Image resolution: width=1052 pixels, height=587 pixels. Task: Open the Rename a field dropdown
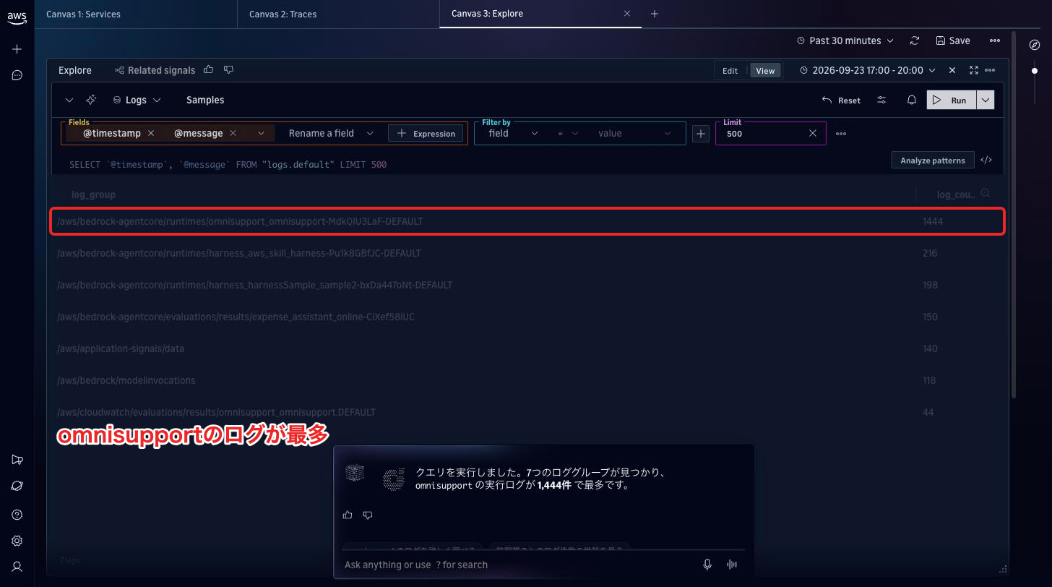[330, 133]
